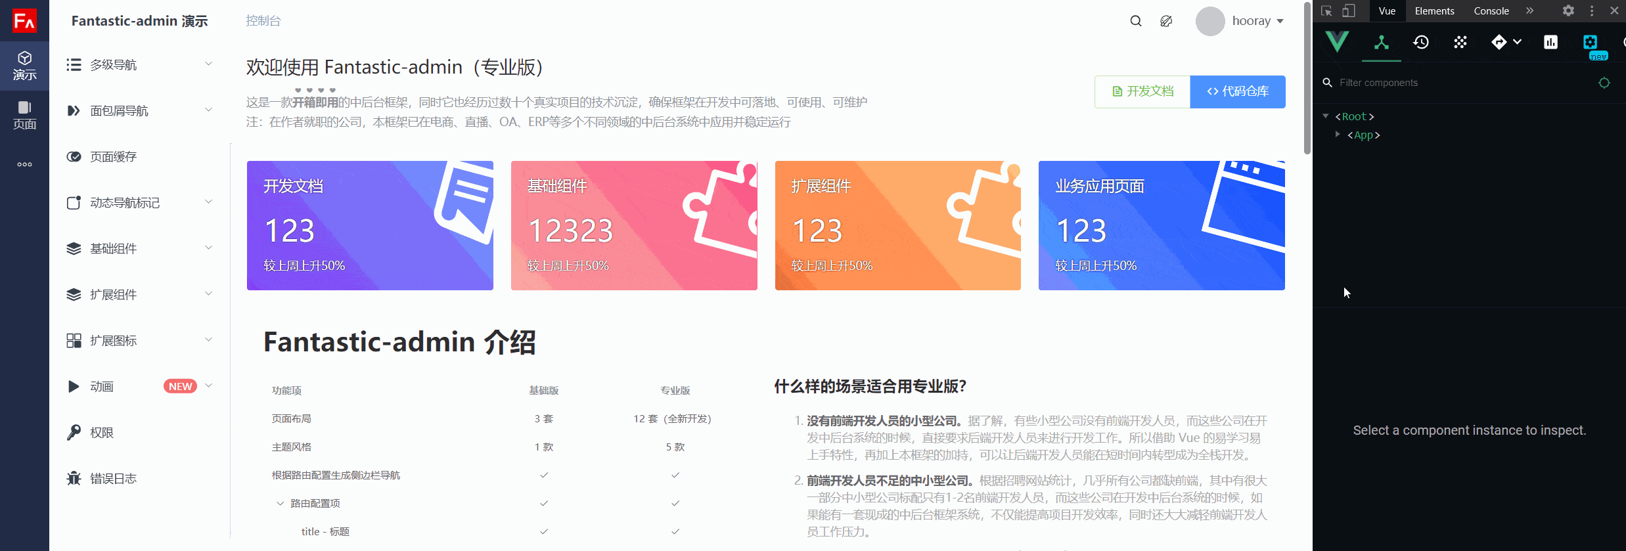Expand the 基础组件 sidebar submenu chevron

click(x=208, y=248)
